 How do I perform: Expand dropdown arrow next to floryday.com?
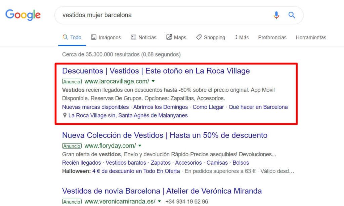coord(140,146)
